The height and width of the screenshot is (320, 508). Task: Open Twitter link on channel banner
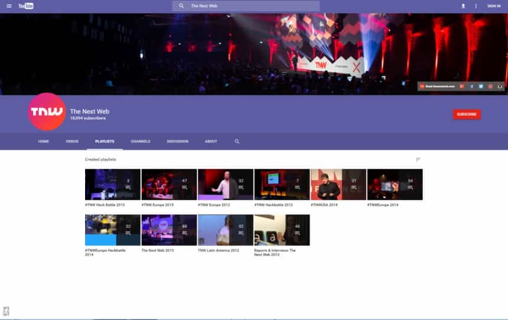click(481, 86)
